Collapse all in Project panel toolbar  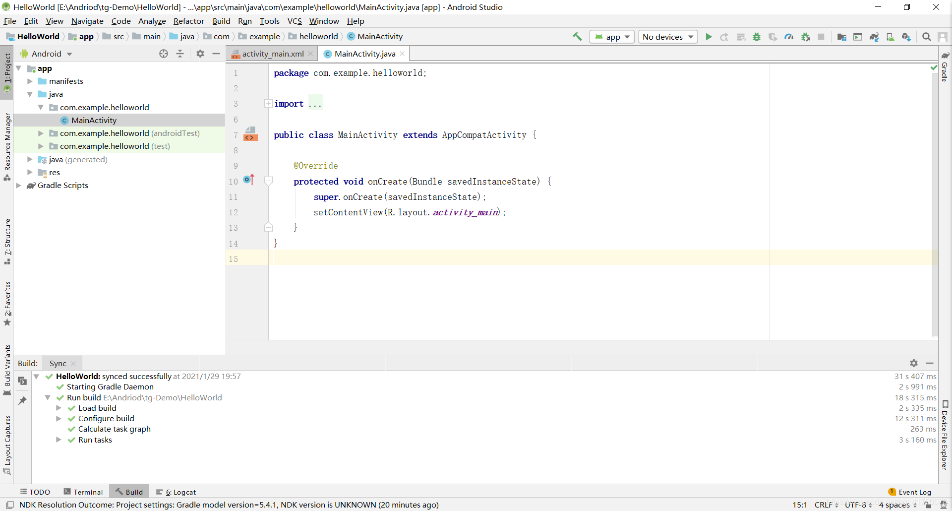(x=180, y=54)
